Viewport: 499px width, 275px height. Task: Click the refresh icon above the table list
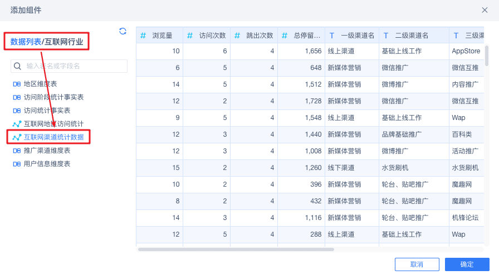123,31
